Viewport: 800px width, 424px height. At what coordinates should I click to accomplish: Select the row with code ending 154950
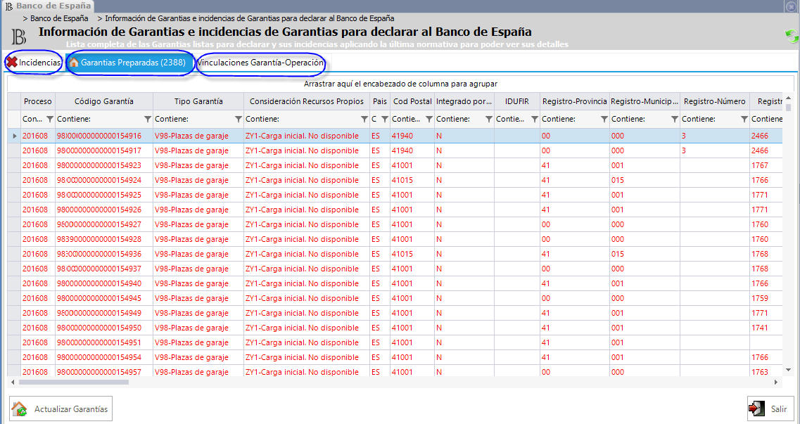(x=395, y=328)
